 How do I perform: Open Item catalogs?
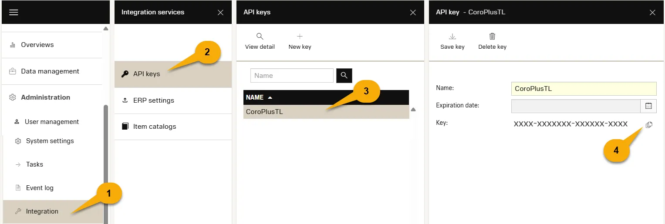pyautogui.click(x=154, y=127)
